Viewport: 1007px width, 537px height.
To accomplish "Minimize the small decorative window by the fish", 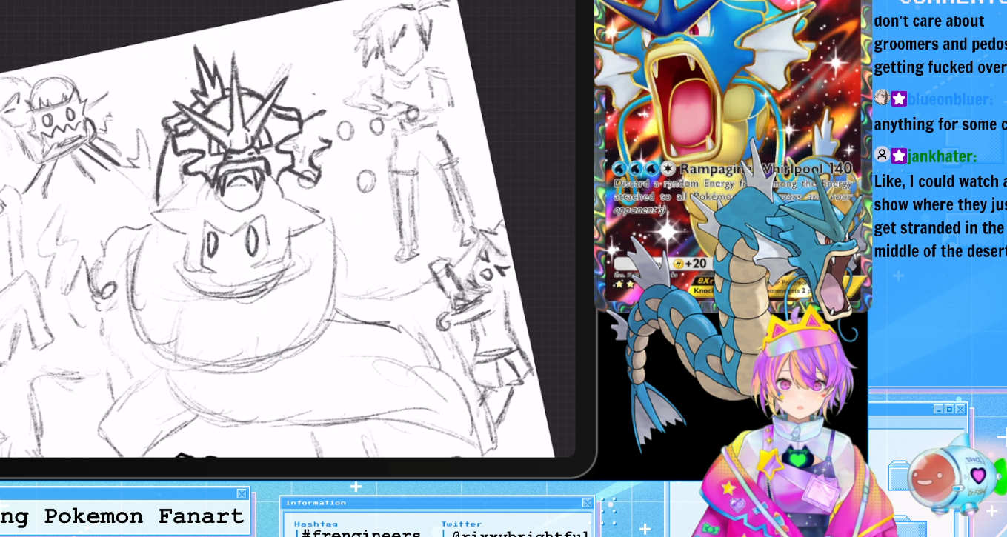I will [x=939, y=409].
